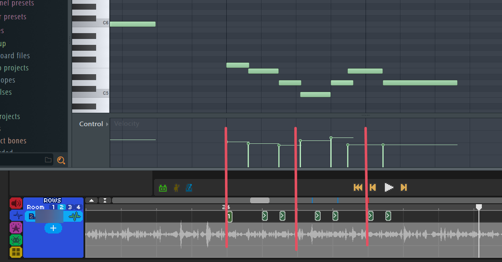Screen dimensions: 502x262
Task: Select the first note starting at the bar line
Action: coord(238,65)
